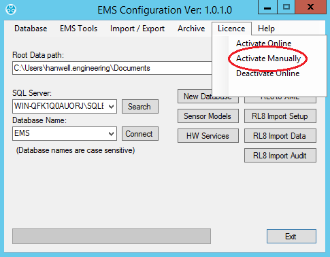Open the Database menu
Screen dimensions: 330x257
[31, 29]
